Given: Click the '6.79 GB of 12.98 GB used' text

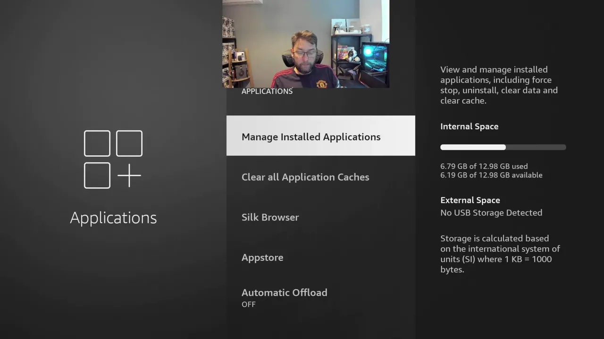Looking at the screenshot, I should coord(484,166).
